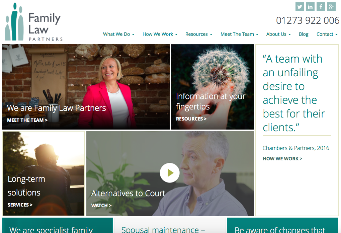
Task: Expand the What We Do dropdown
Action: click(x=119, y=34)
